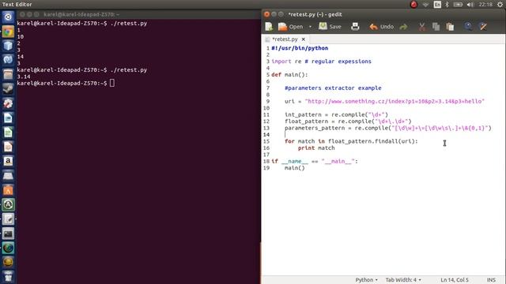Undo the last edit
The image size is (506, 284).
(x=382, y=27)
